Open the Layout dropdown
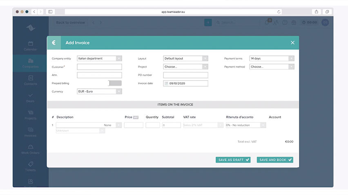The width and height of the screenshot is (348, 195). click(x=185, y=58)
